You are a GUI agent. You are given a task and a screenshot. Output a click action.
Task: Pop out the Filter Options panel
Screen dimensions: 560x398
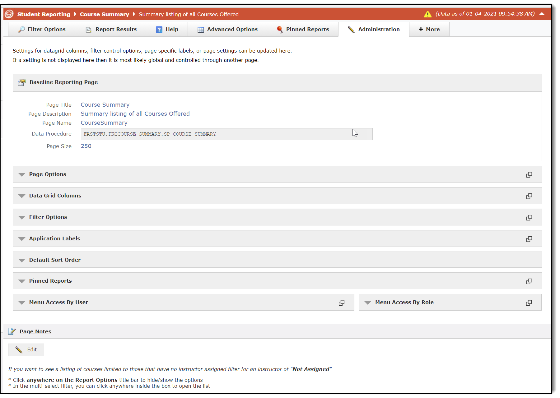click(529, 218)
